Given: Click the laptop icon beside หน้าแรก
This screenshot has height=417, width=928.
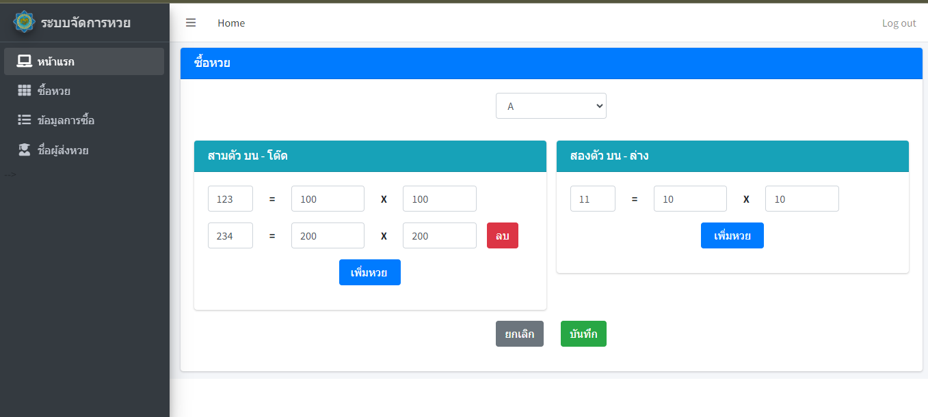Looking at the screenshot, I should click(x=25, y=61).
